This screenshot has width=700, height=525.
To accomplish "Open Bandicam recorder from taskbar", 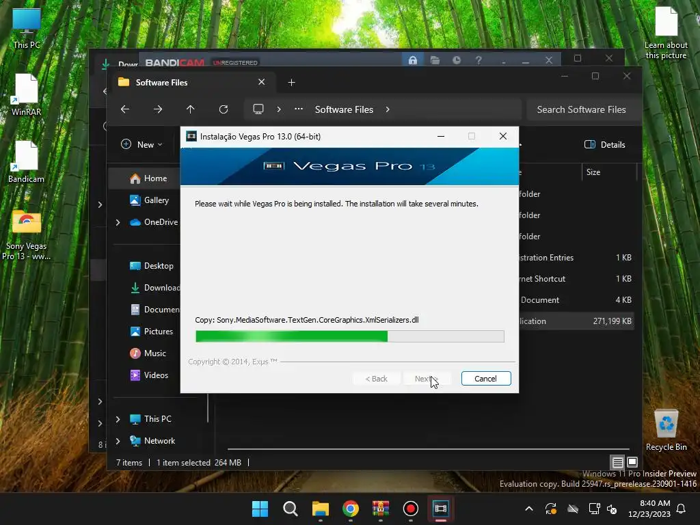I will (x=411, y=509).
